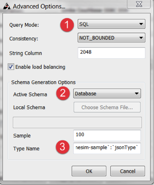Dismiss the dialog with Cancel button
This screenshot has height=185, width=154.
pos(128,171)
